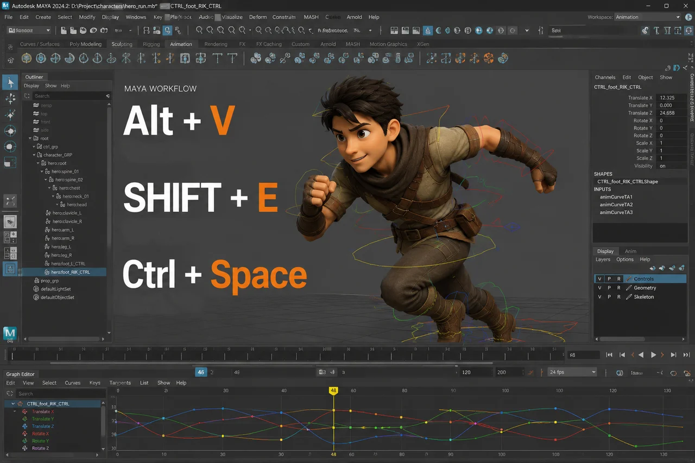Switch to the Rigging shelf tab

(x=151, y=44)
